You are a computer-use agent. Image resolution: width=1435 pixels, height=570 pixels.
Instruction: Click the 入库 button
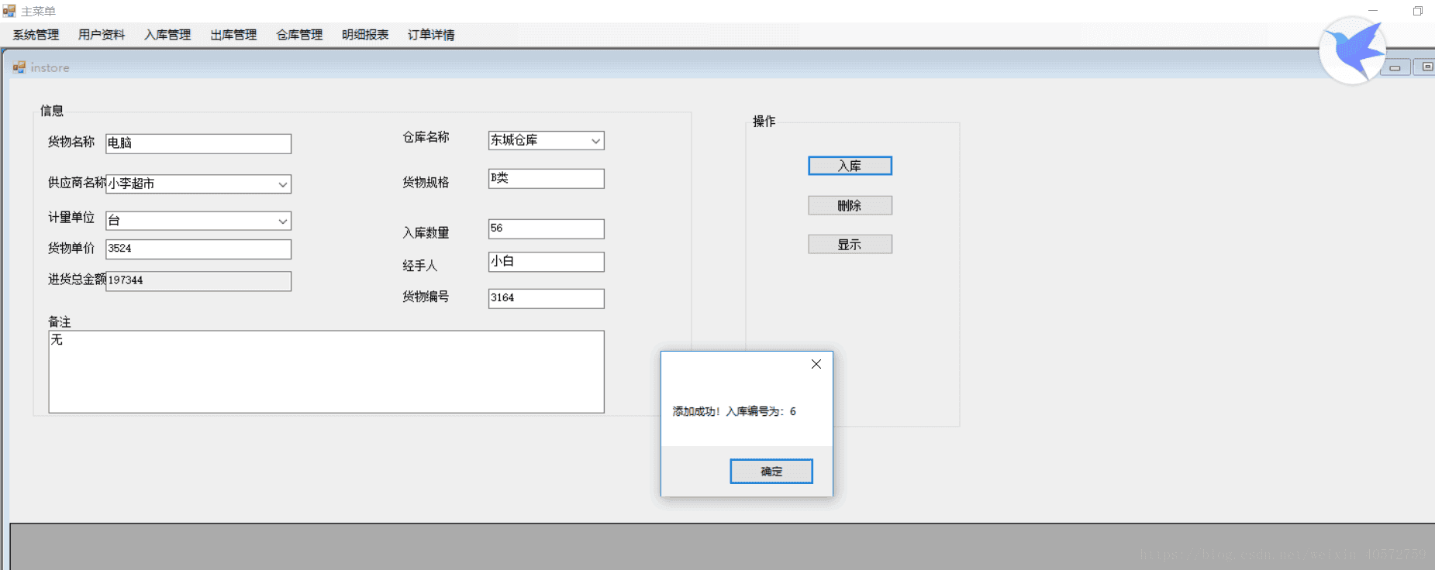pyautogui.click(x=850, y=166)
